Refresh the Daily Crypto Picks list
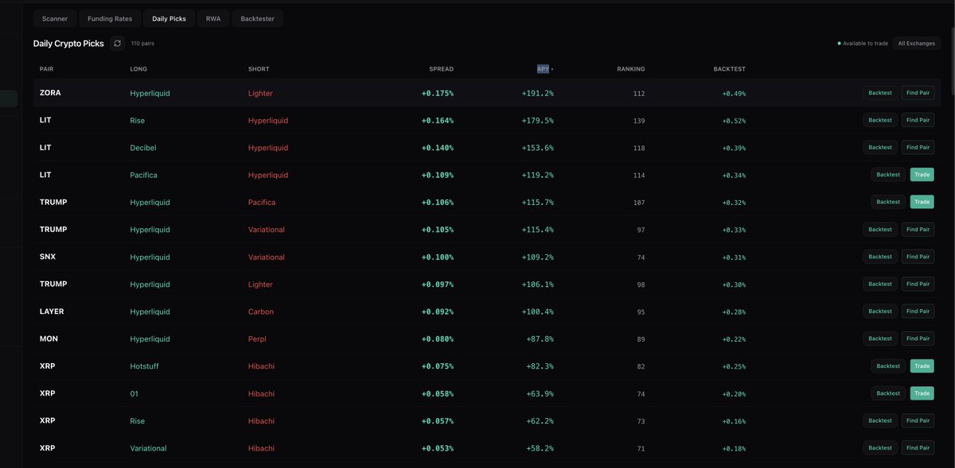Image resolution: width=955 pixels, height=468 pixels. [118, 43]
